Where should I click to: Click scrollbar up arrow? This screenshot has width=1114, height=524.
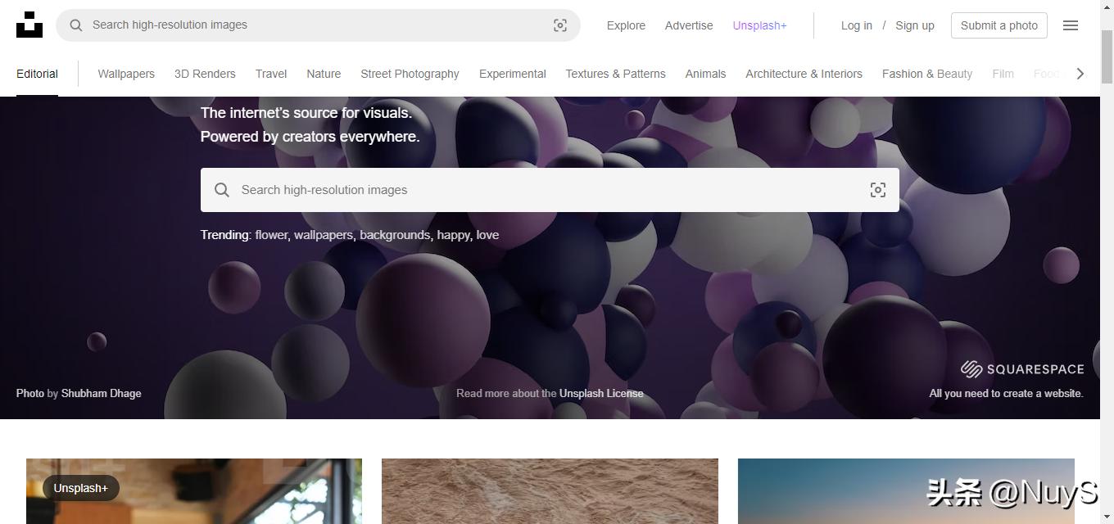pos(1107,7)
